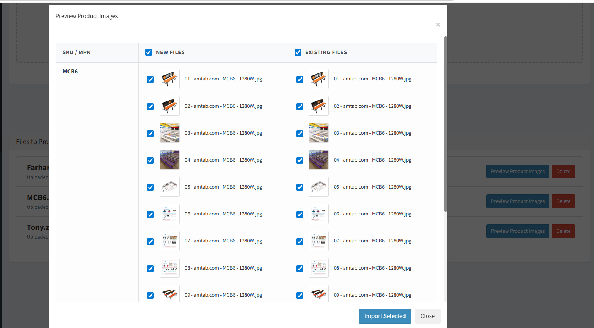Uncheck existing file 08 - amtab.com - MCB6

click(300, 269)
